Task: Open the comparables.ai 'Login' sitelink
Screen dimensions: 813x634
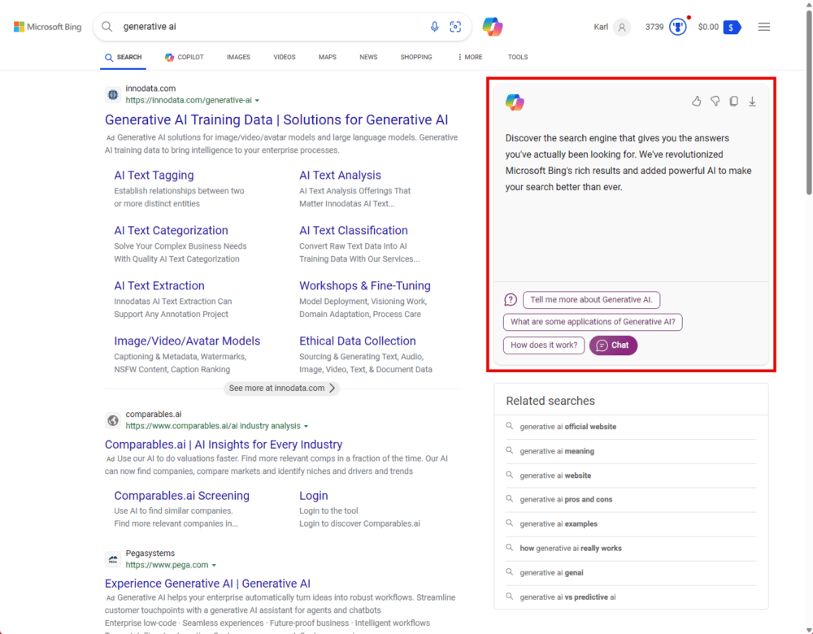Action: pos(314,496)
